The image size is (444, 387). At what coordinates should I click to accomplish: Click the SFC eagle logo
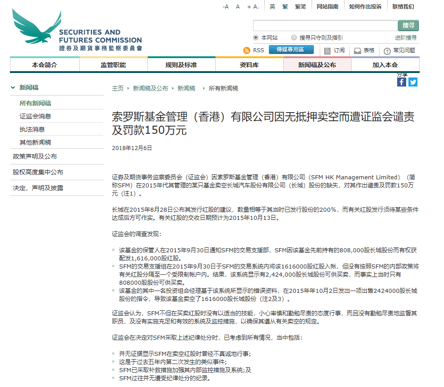37,28
